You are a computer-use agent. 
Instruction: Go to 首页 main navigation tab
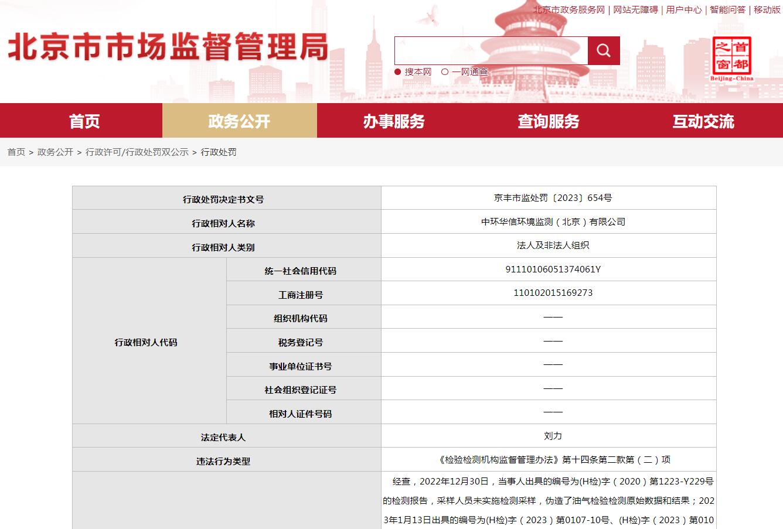[x=84, y=121]
